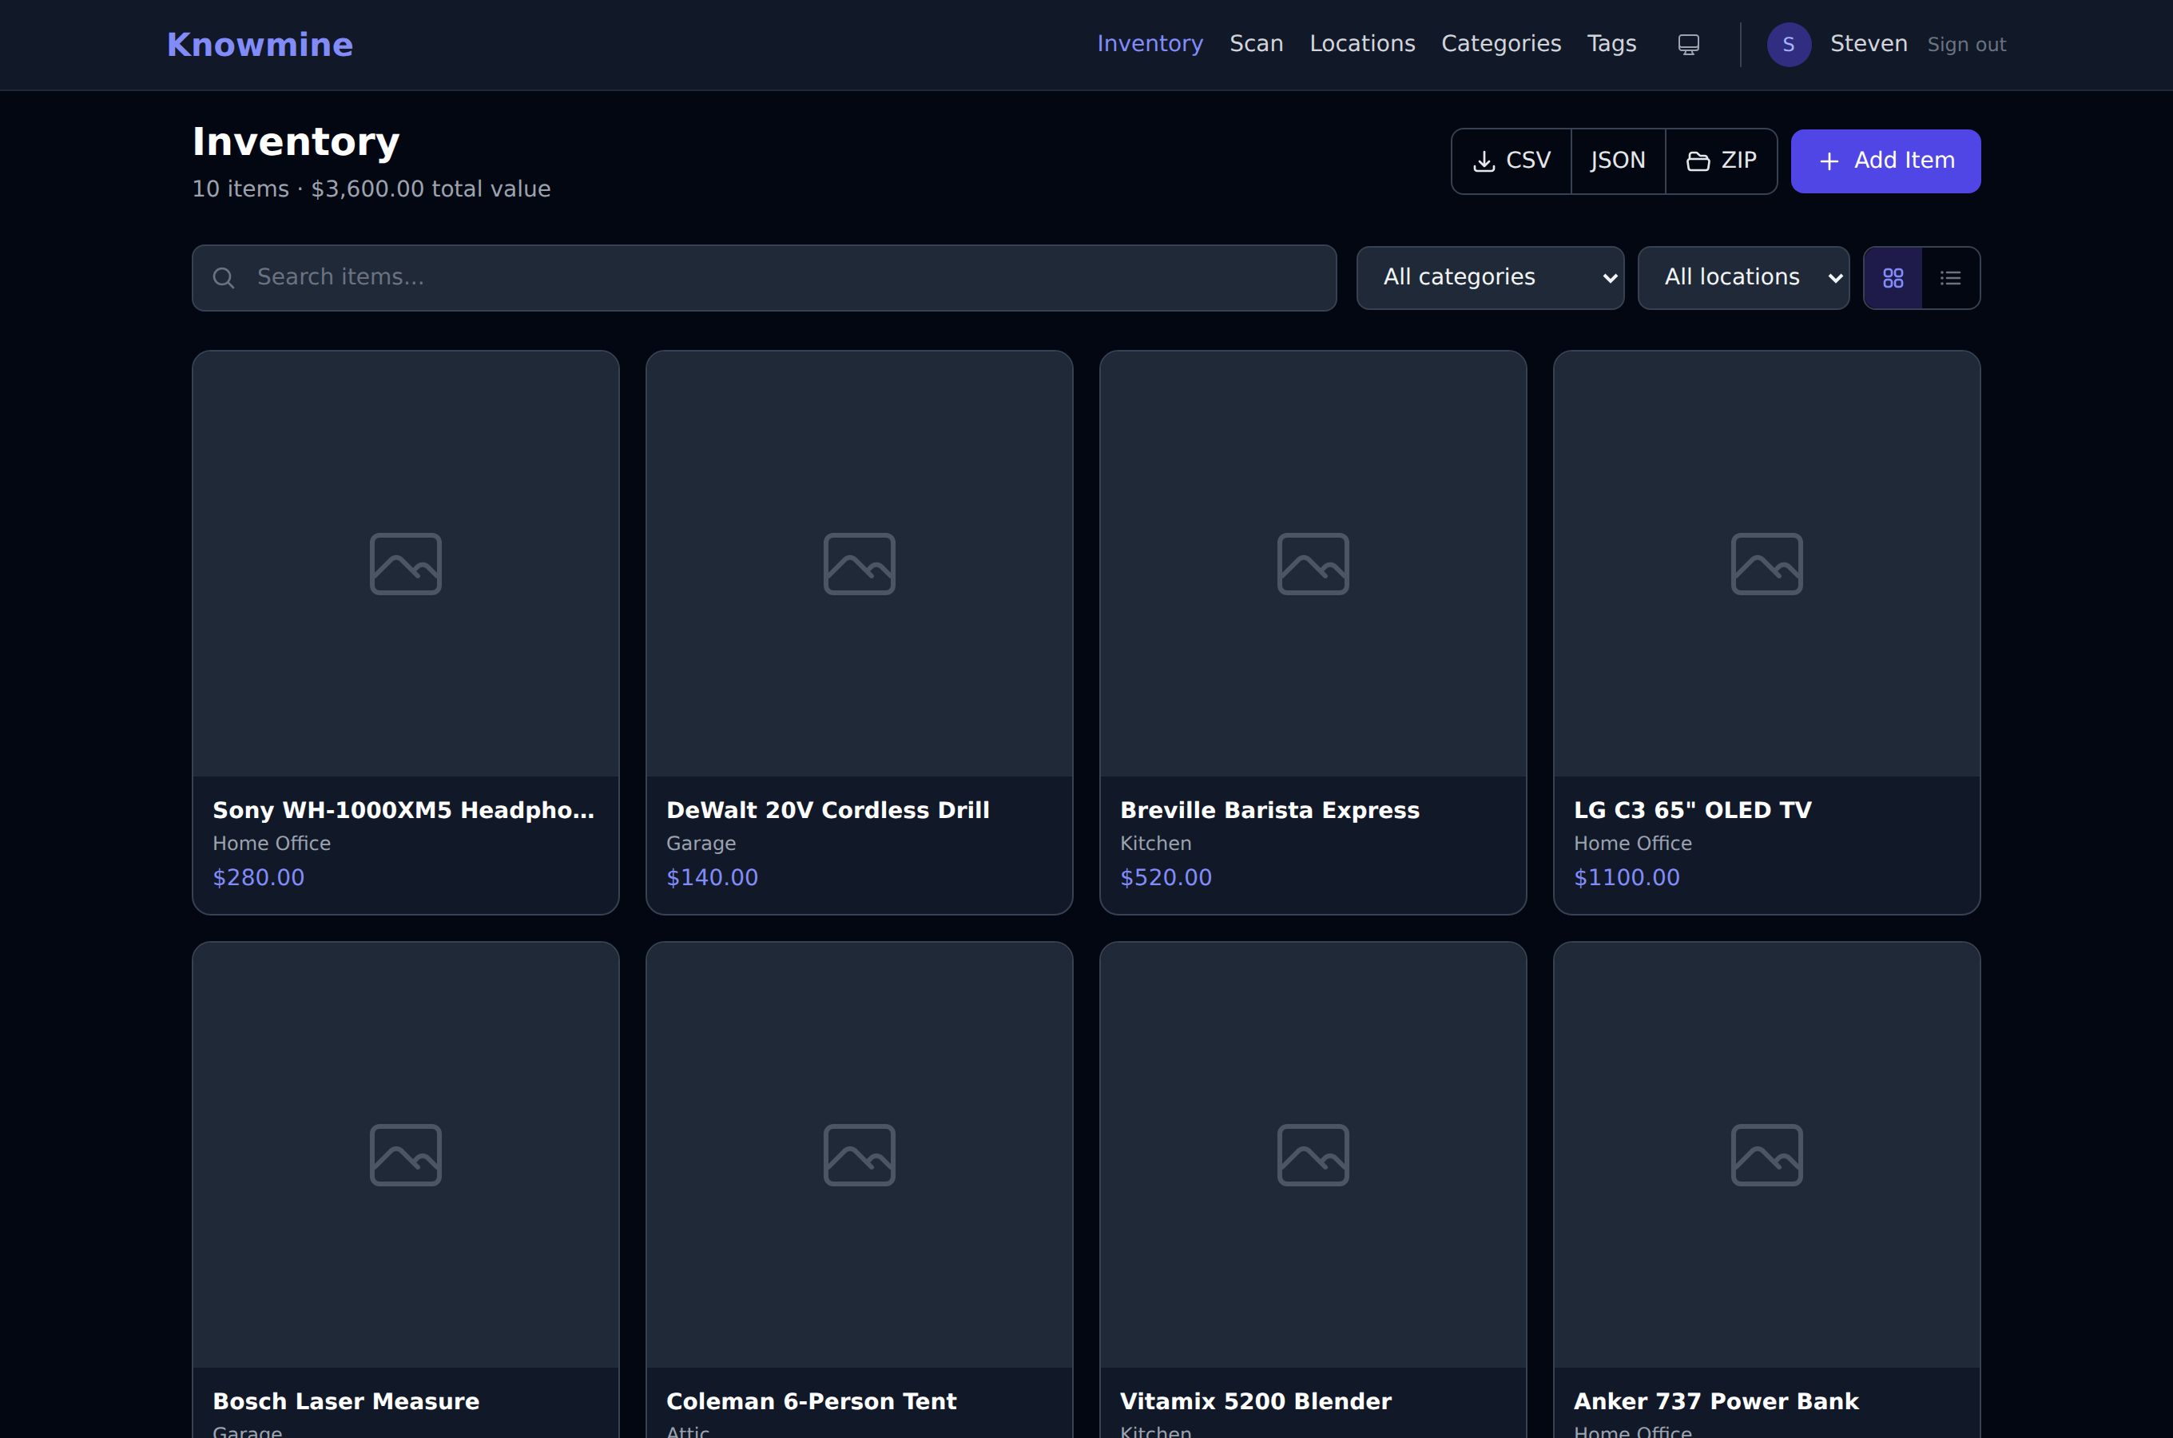Click the Coleman 6-Person Tent title

811,1401
